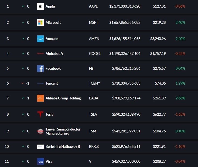
Task: Click the green up arrow in Alibaba row
Action: (23, 98)
